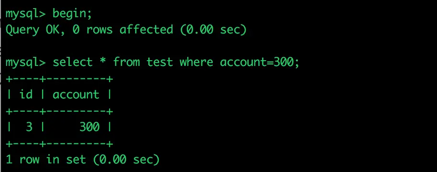
Task: Click the from keyword in the query
Action: point(127,62)
